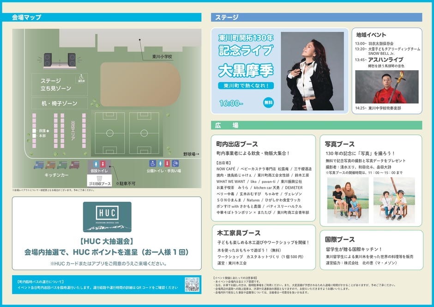Click the wheelchair icon at the park toilets
Viewport: 434px width, 307px height.
point(152,163)
